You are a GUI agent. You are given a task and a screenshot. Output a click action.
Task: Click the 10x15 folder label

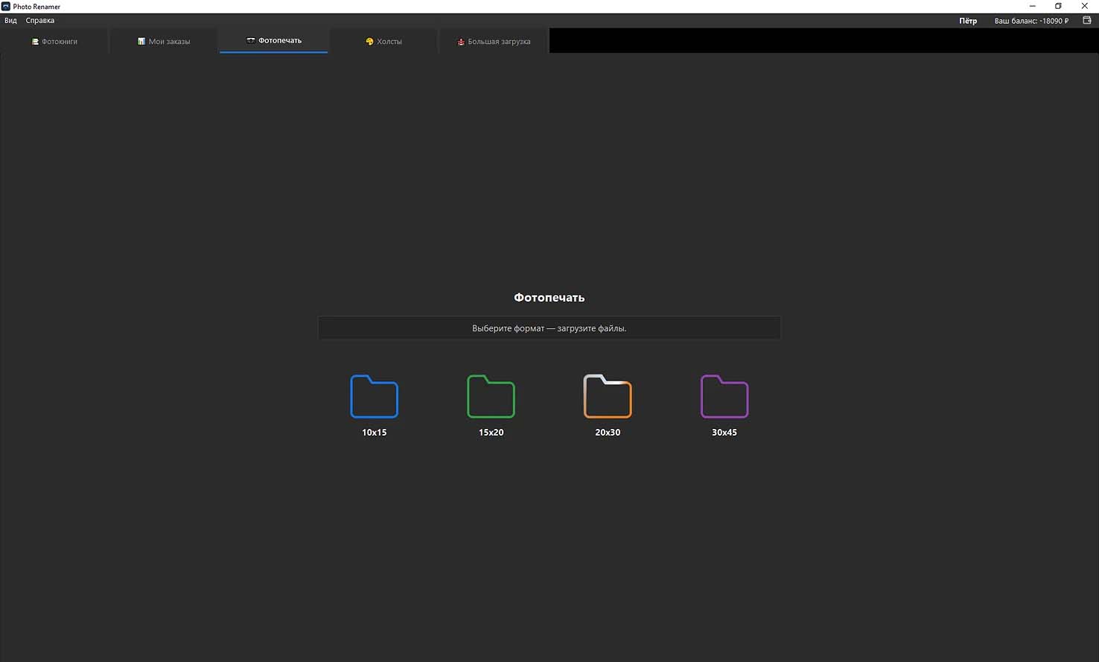click(375, 433)
